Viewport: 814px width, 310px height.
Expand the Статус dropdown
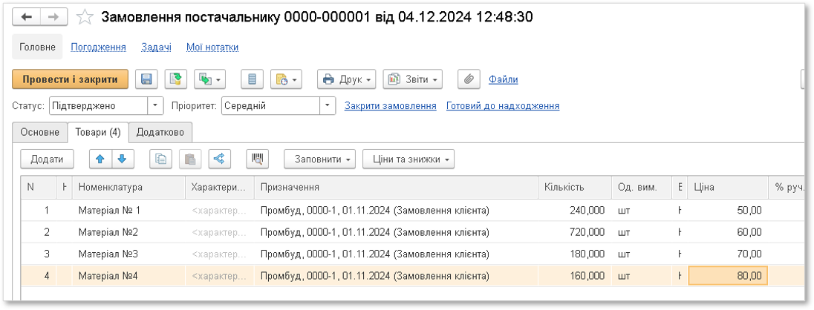click(x=155, y=106)
